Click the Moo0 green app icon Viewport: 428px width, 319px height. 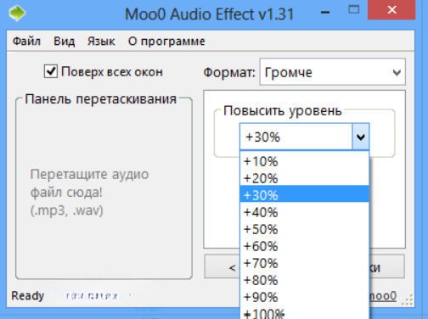coord(17,13)
